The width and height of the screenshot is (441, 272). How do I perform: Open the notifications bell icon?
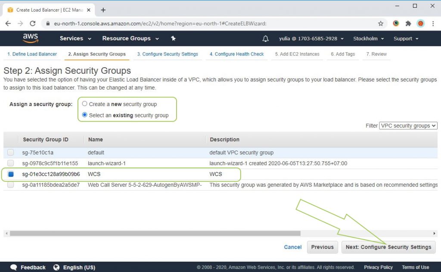[x=265, y=38]
